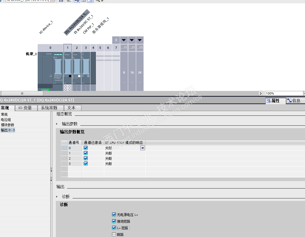This screenshot has height=237, width=305.
Task: Open the ...33 collapsed slot group
Action: tap(140, 48)
